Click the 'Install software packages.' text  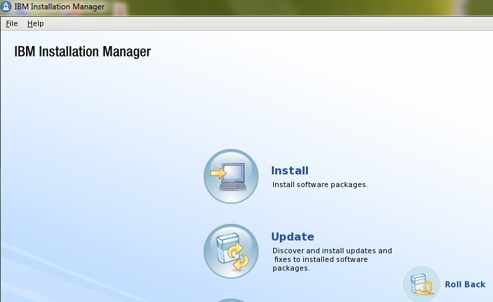320,184
